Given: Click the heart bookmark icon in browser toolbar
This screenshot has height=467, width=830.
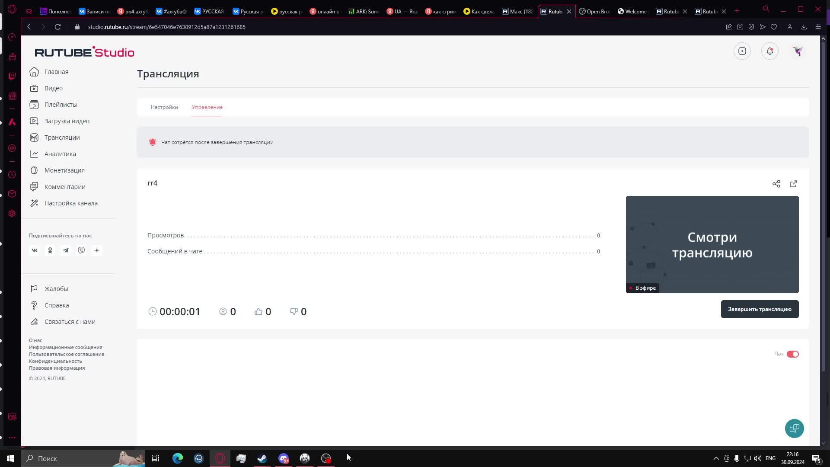Looking at the screenshot, I should [773, 26].
